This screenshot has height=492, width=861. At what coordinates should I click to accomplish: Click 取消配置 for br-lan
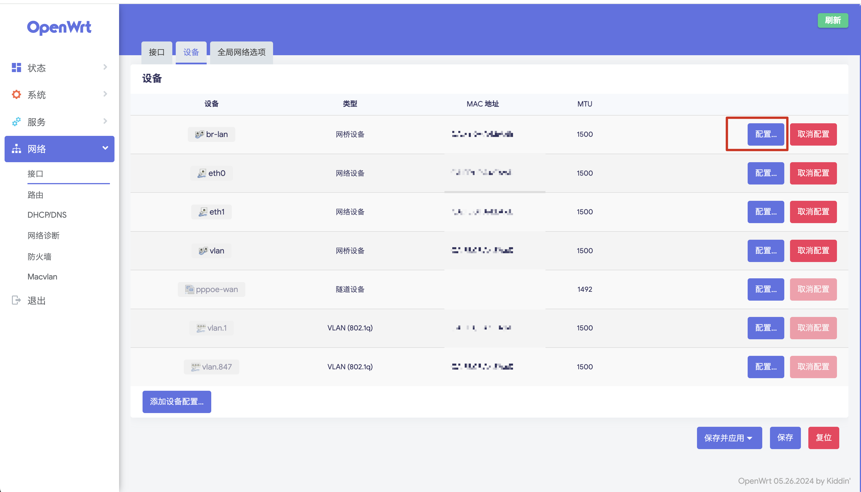(x=813, y=134)
